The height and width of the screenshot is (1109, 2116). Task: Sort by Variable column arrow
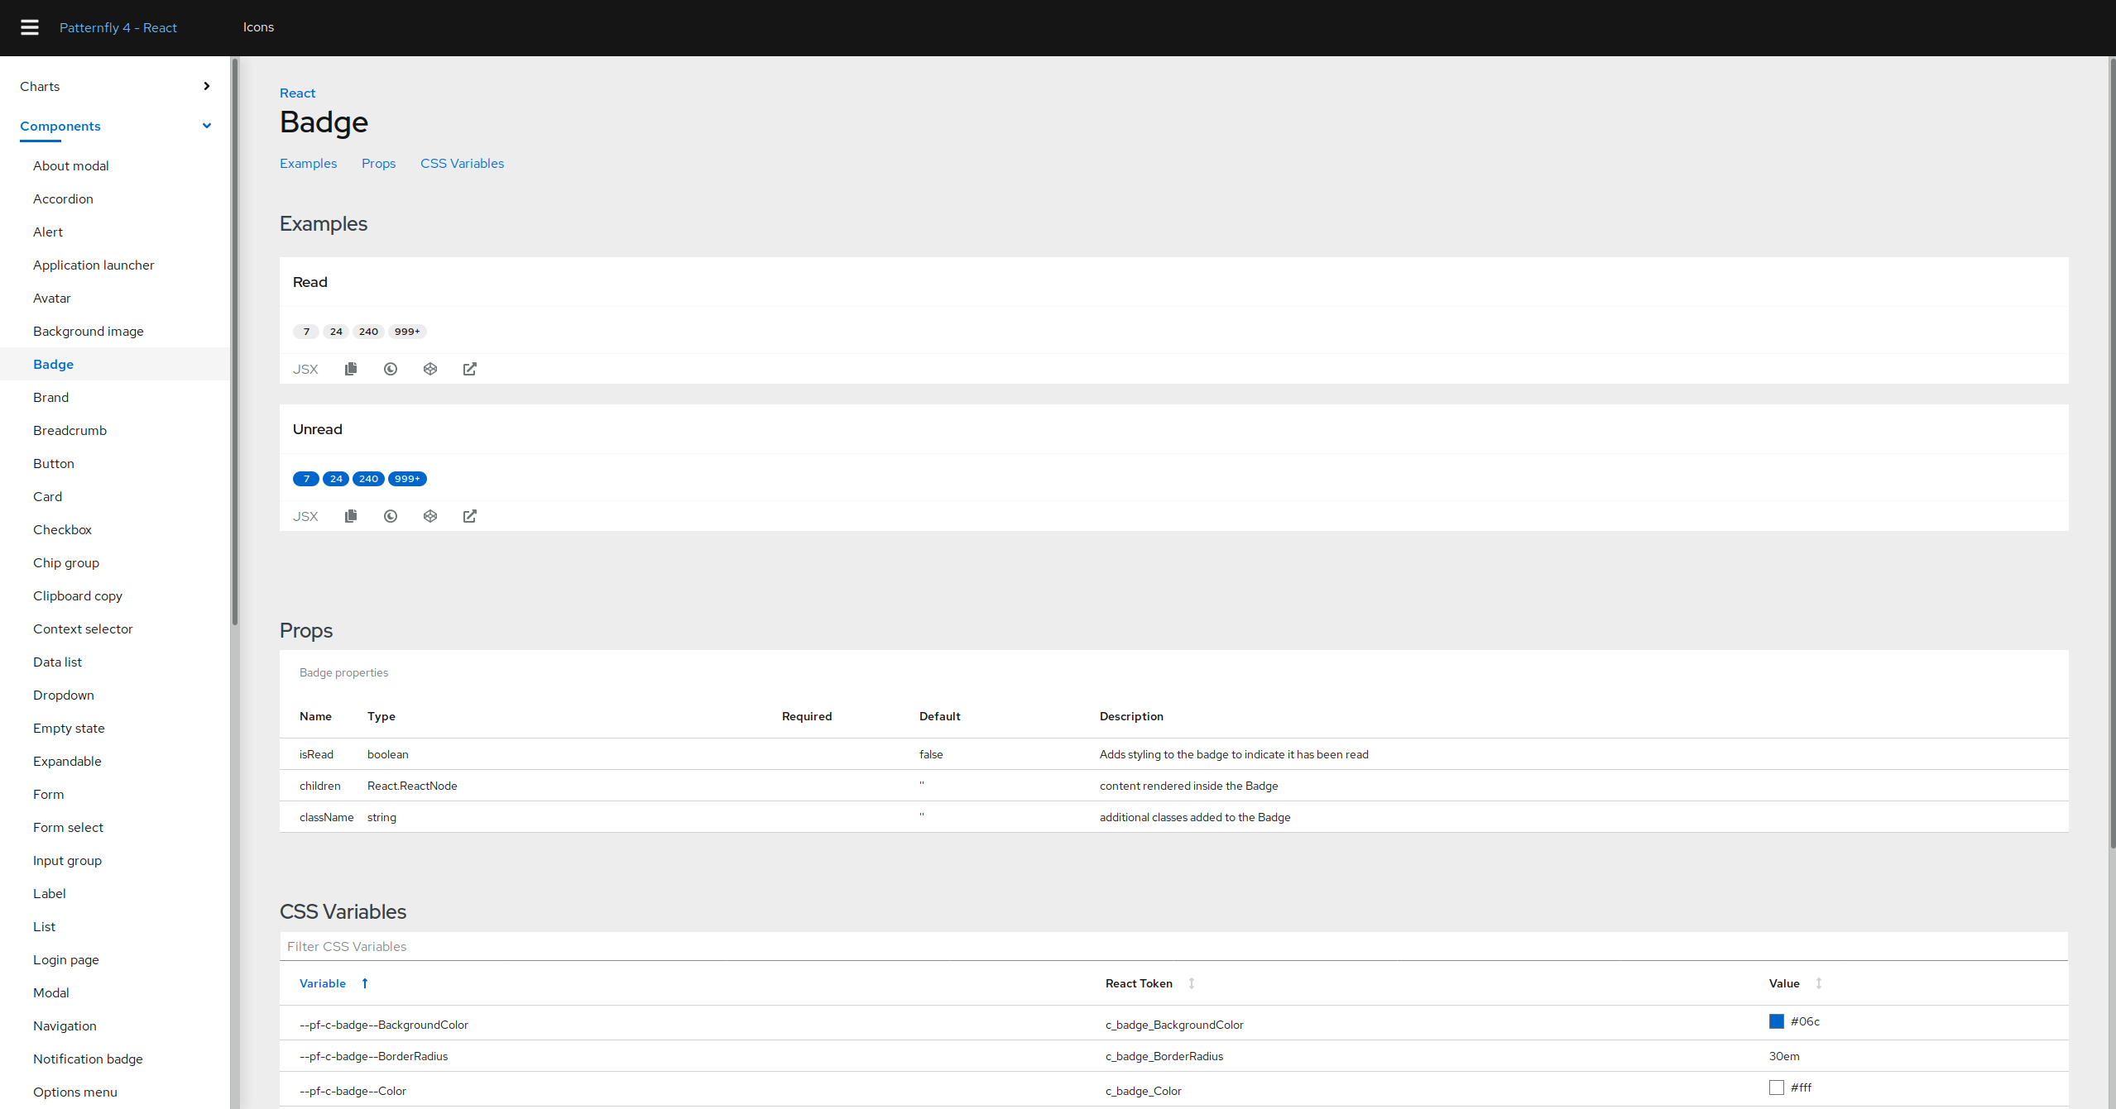pyautogui.click(x=365, y=983)
